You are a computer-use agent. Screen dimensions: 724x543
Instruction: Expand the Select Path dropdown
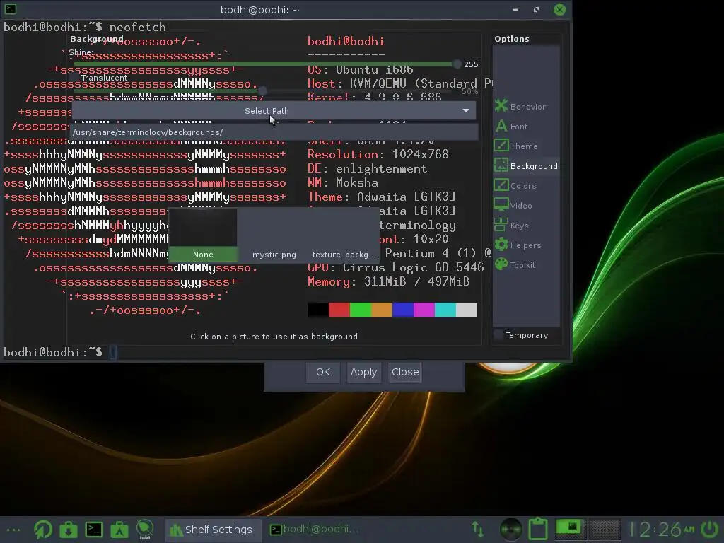tap(274, 111)
